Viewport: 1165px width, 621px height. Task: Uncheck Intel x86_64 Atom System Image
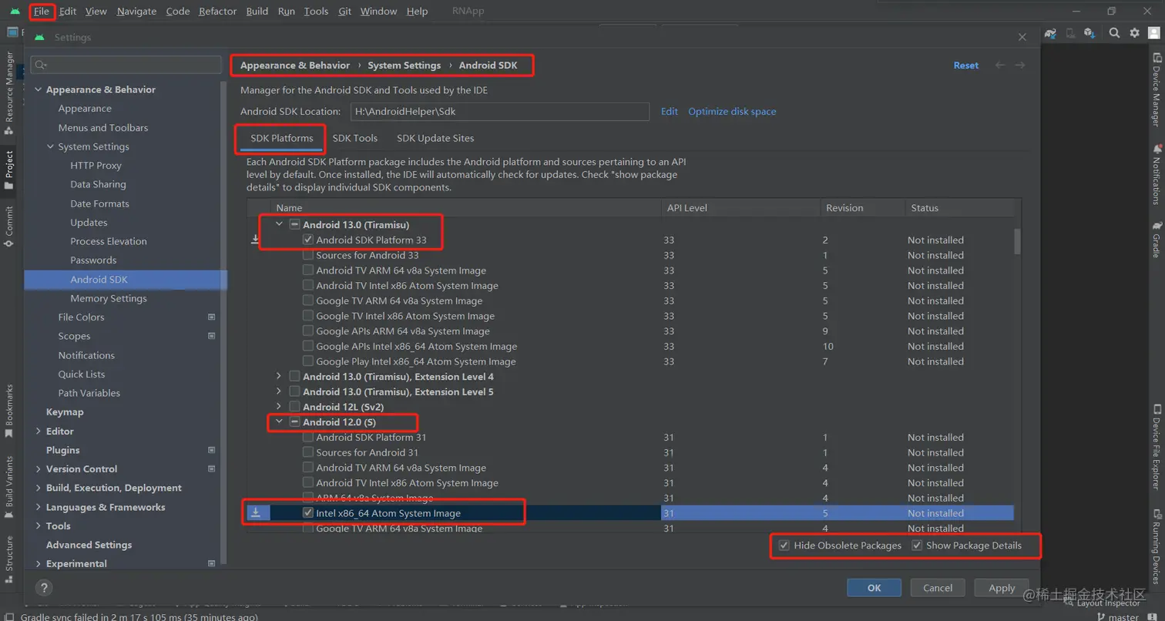click(x=308, y=513)
